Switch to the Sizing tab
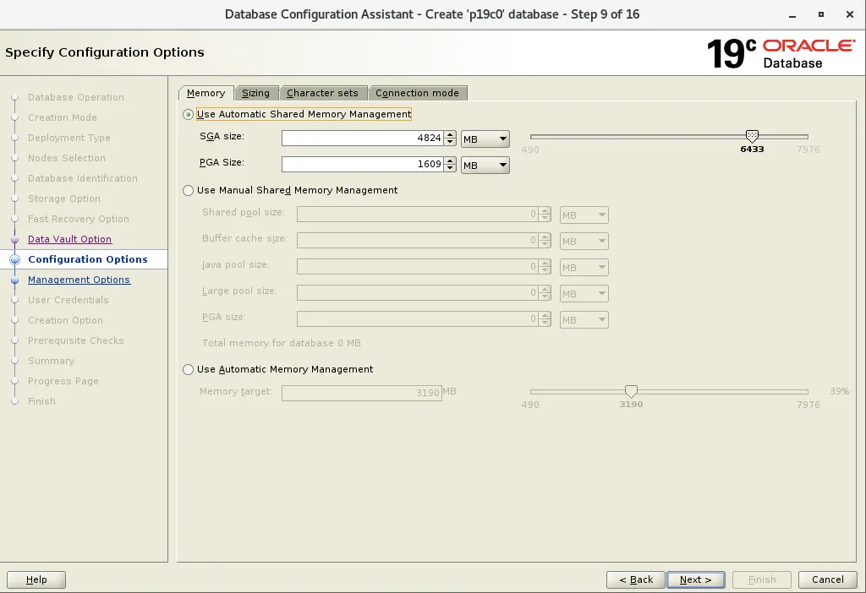 pos(256,93)
